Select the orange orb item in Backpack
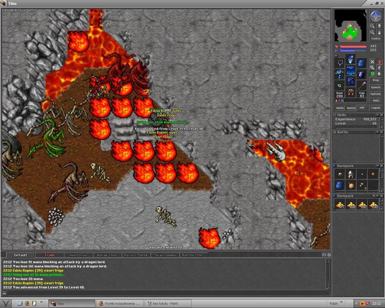385x308 pixels. (373, 174)
